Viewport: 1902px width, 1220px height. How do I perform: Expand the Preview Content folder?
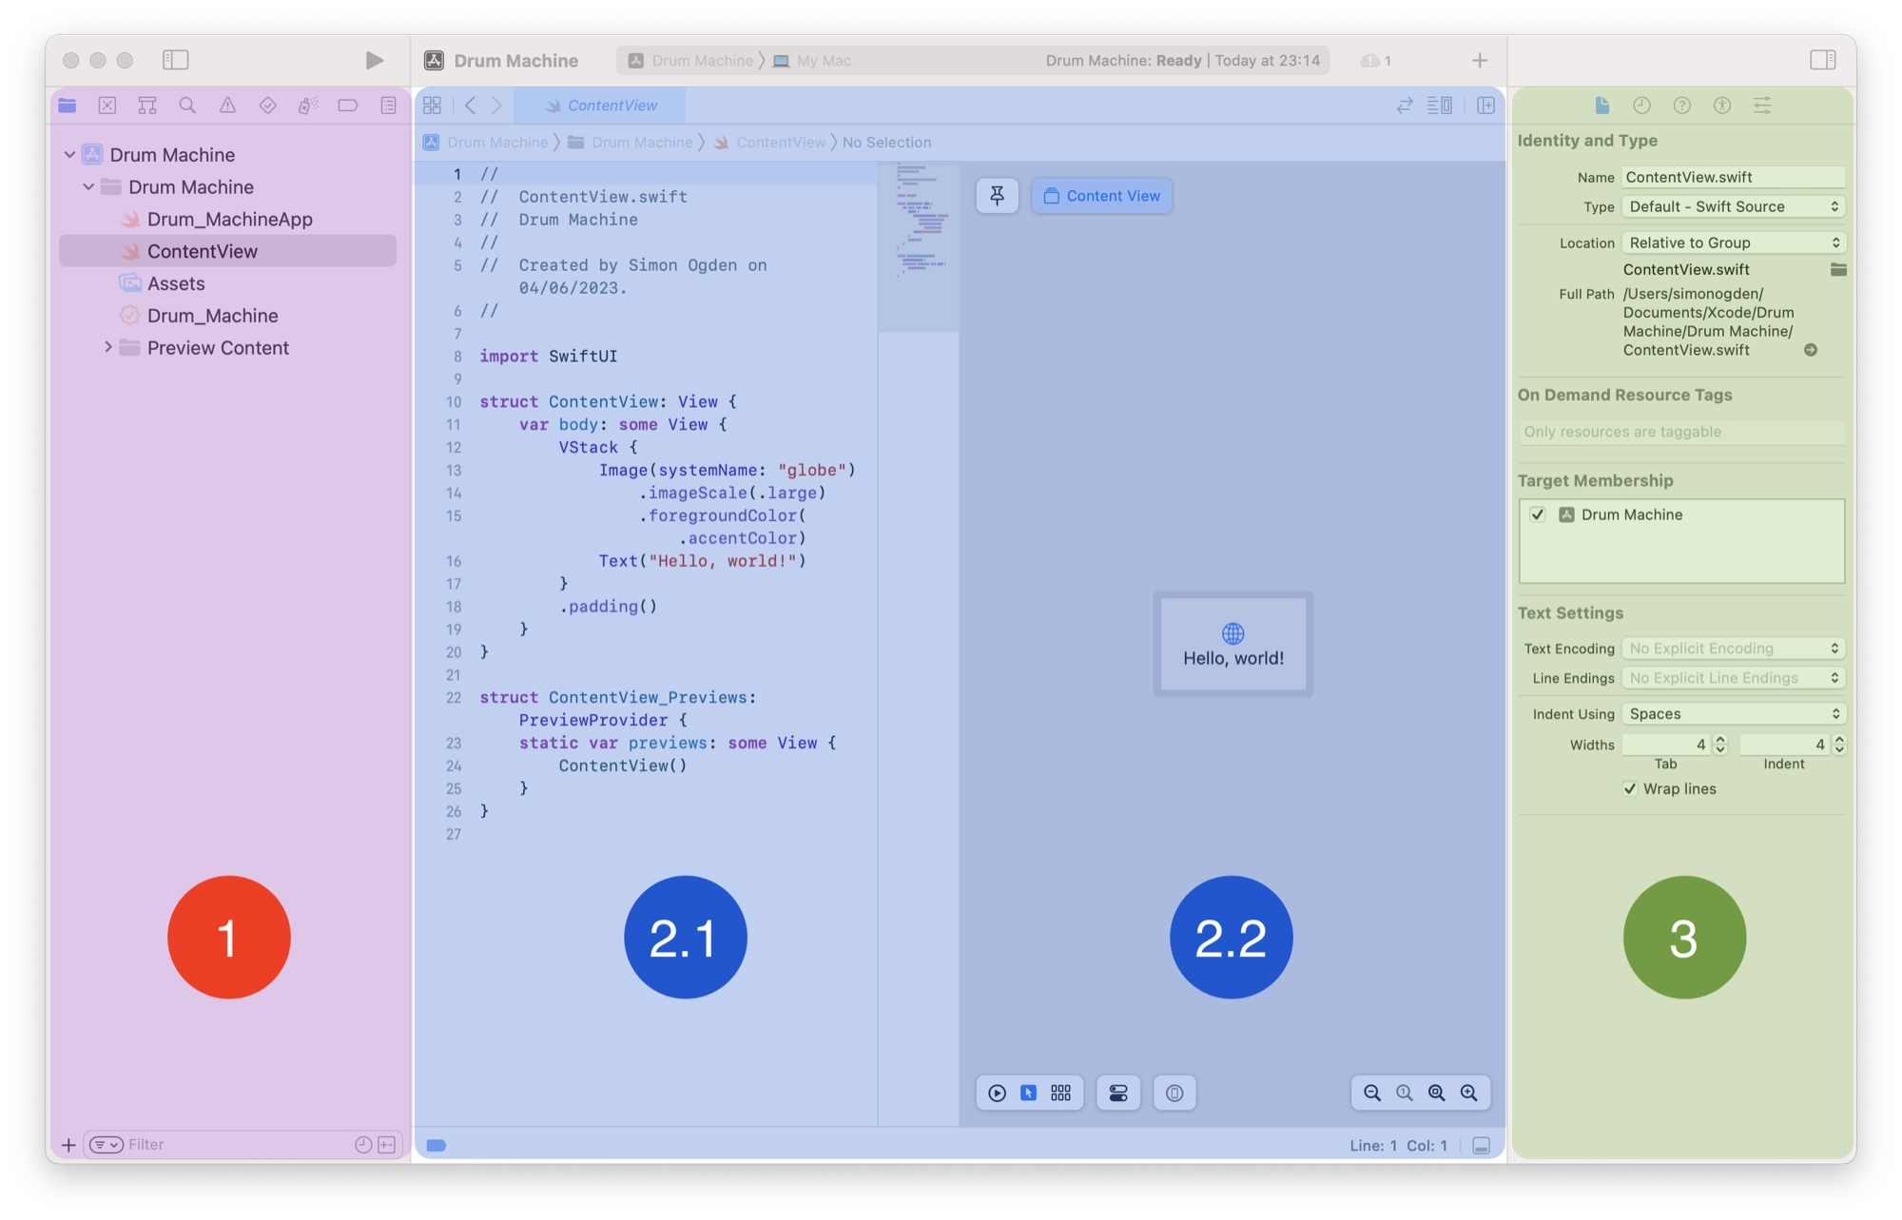click(x=107, y=347)
